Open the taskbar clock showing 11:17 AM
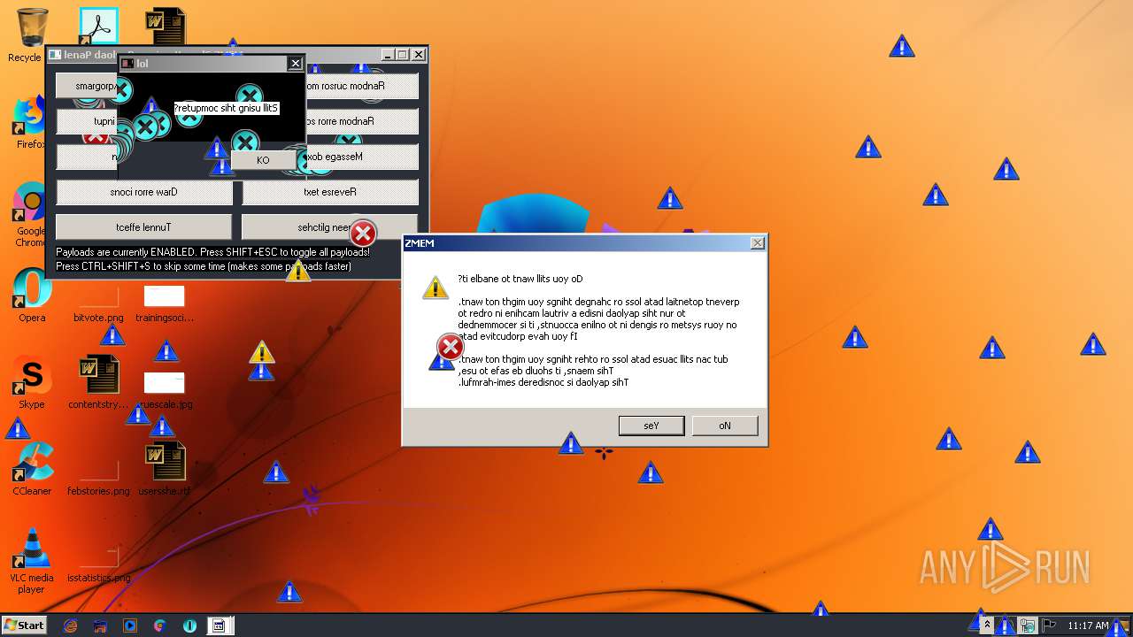Screen dimensions: 1133x637 click(x=1088, y=625)
